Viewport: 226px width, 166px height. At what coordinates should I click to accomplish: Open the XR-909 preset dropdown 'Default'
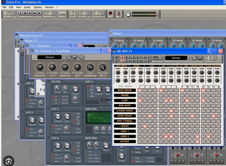pyautogui.click(x=176, y=58)
